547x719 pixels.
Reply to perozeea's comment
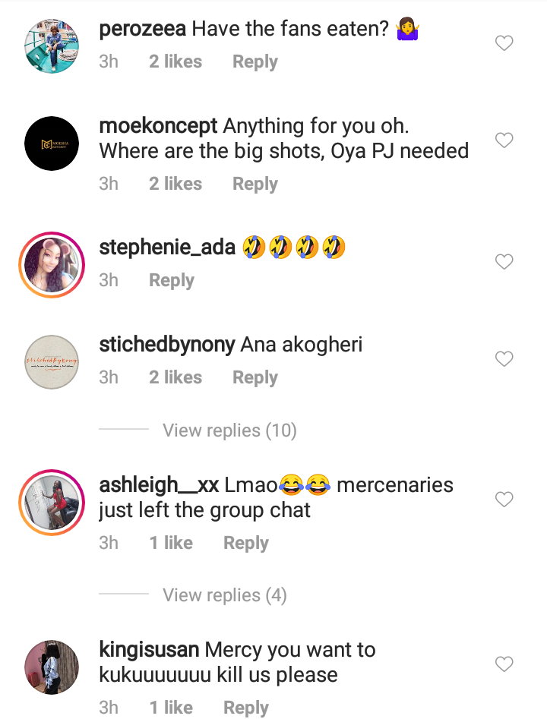coord(255,62)
